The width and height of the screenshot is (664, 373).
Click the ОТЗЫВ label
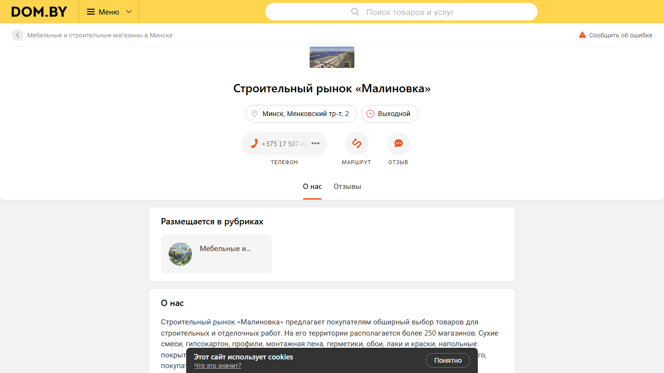tap(398, 162)
